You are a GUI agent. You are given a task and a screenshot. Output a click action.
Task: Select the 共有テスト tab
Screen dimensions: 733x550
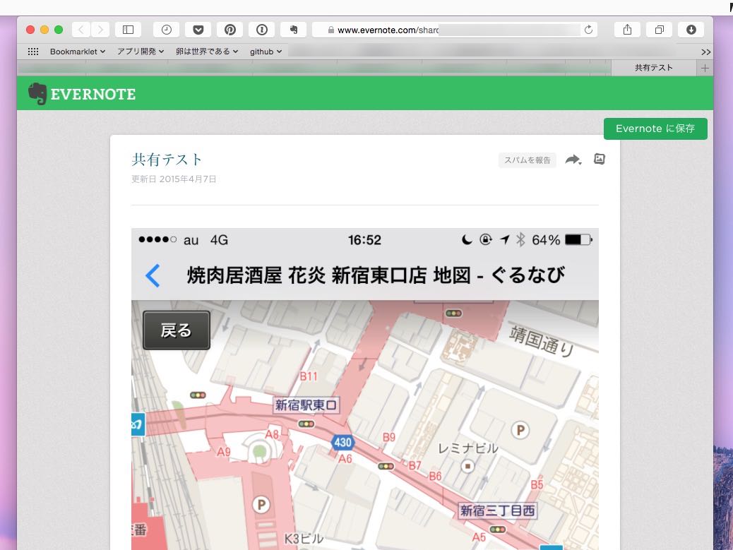click(653, 68)
